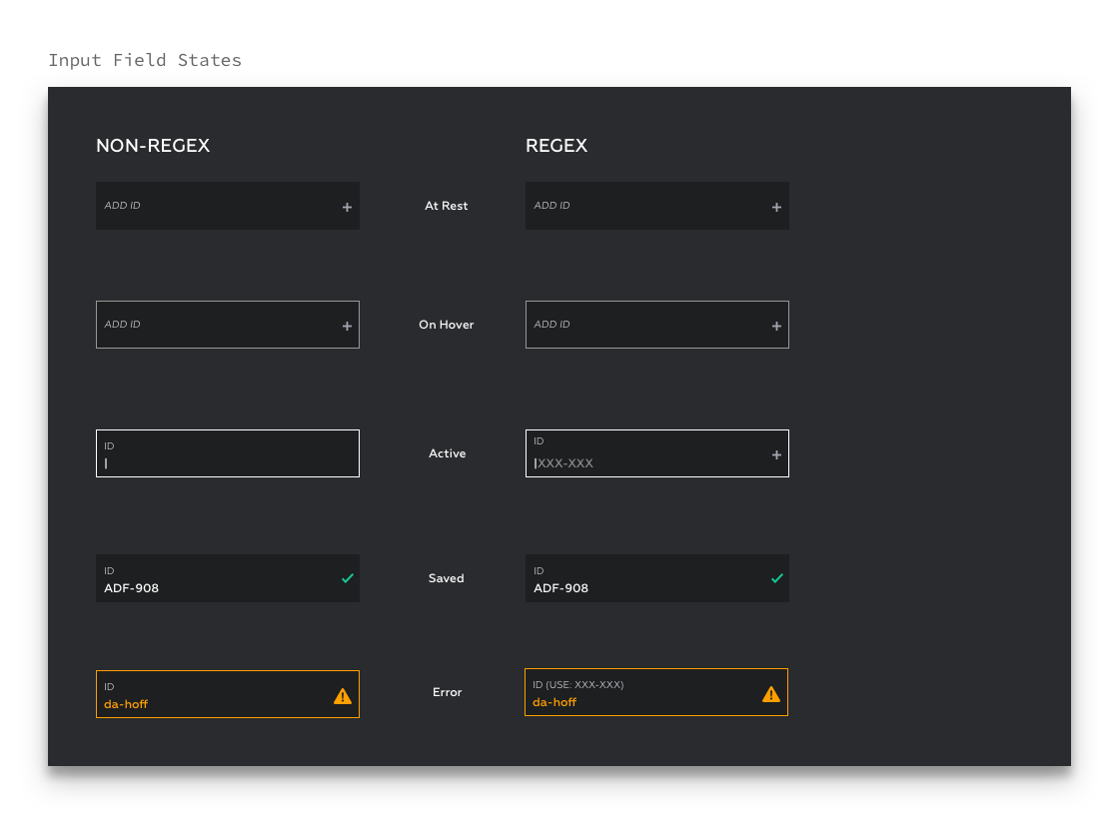The image size is (1119, 814).
Task: Click the outlined Non-Regex On Hover ADD ID field
Action: 228,325
